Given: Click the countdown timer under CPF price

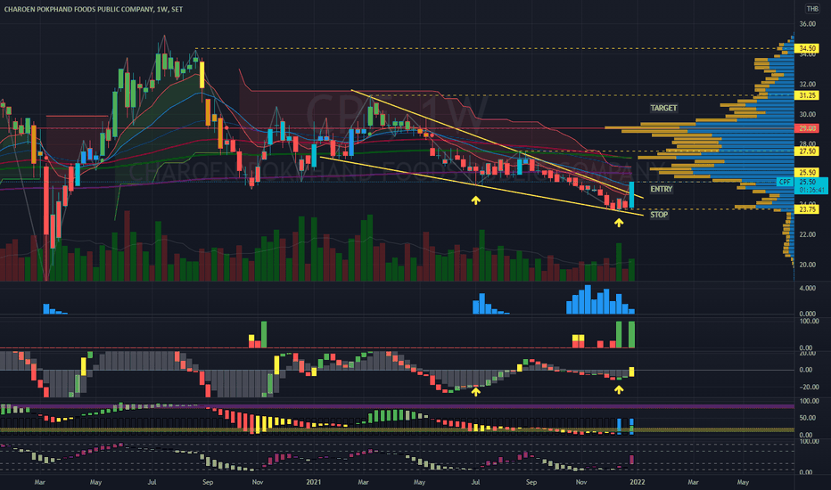Looking at the screenshot, I should click(810, 190).
